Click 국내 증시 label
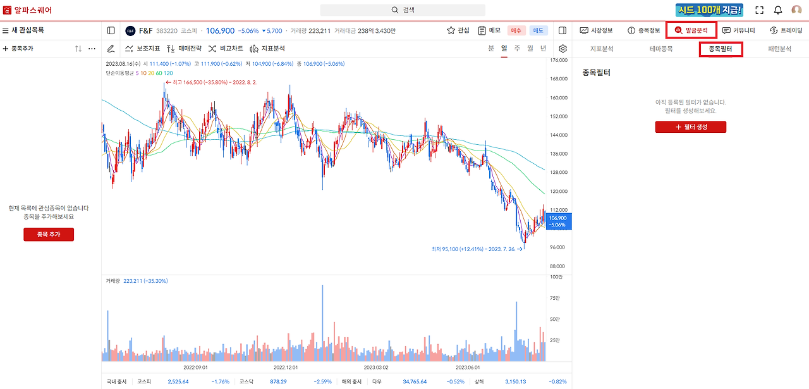 pyautogui.click(x=116, y=382)
